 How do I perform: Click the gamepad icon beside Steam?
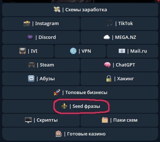click(32, 65)
